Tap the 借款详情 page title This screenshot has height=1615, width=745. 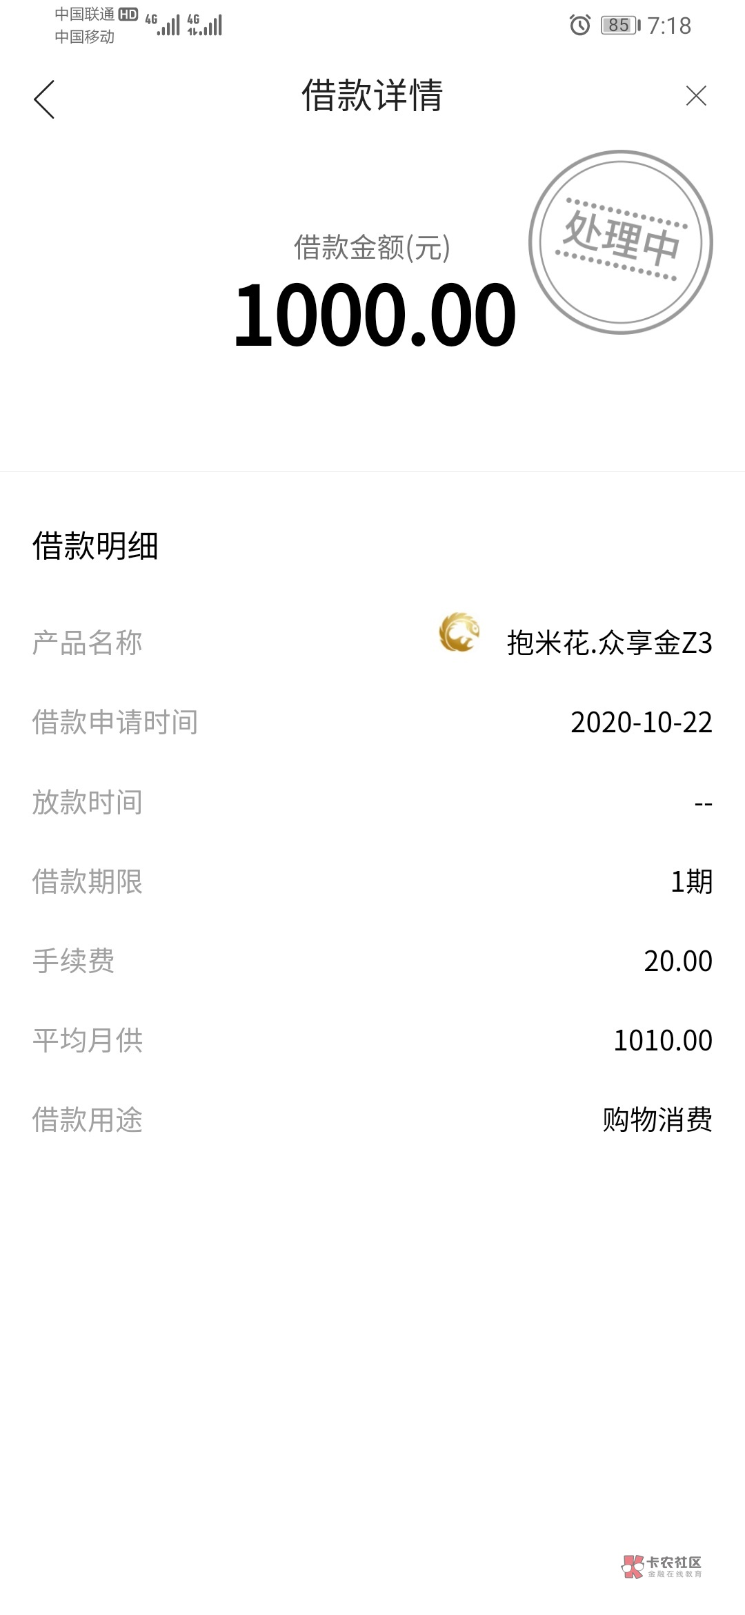pyautogui.click(x=372, y=96)
